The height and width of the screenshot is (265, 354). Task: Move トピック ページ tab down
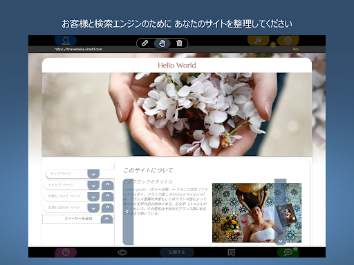point(93,185)
